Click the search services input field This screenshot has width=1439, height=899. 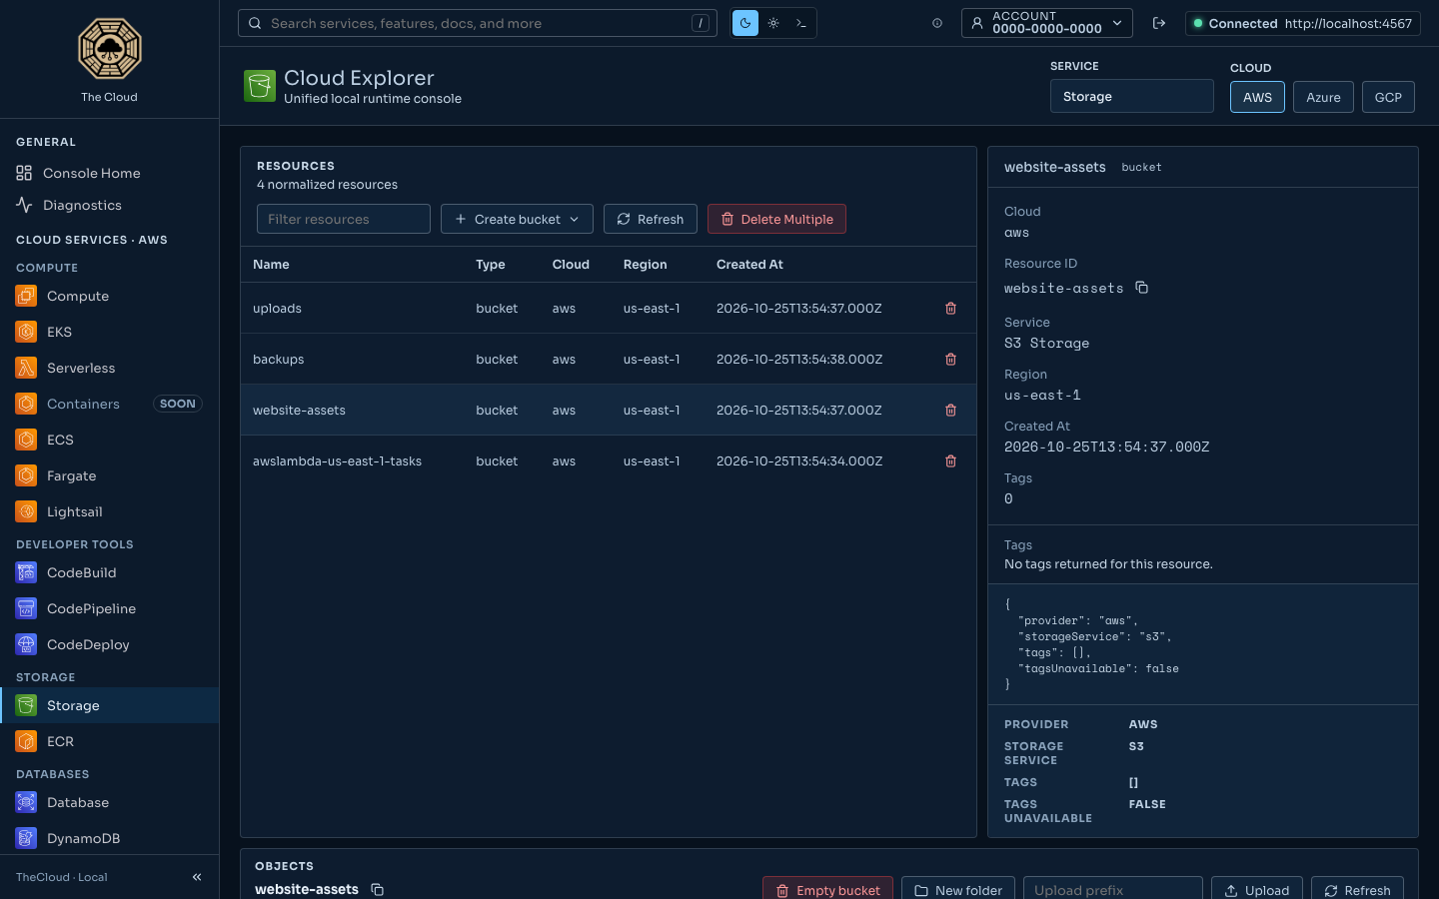(478, 23)
